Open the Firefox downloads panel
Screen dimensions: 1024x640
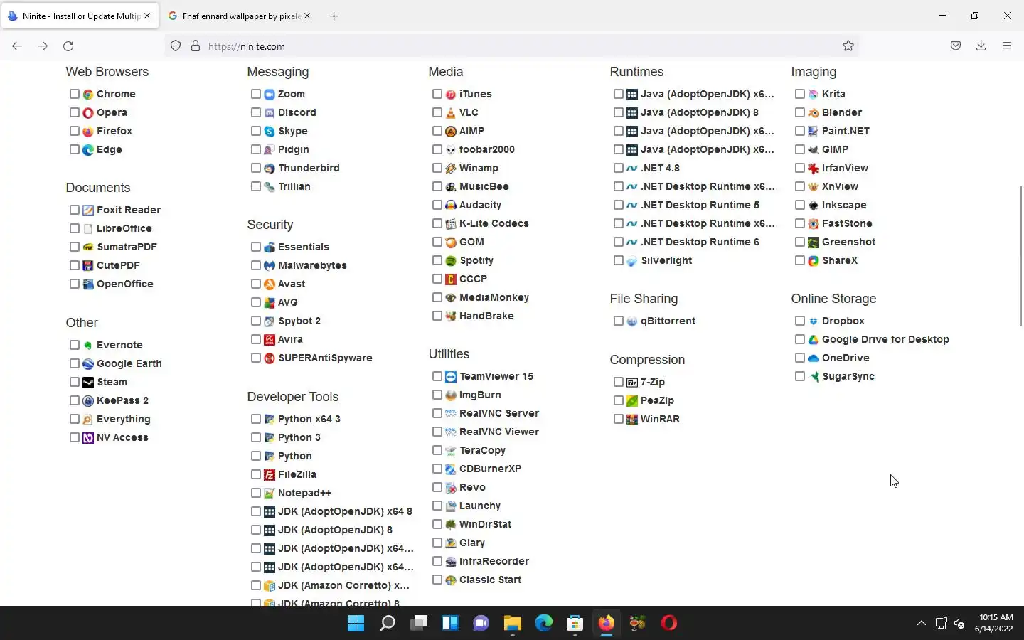pyautogui.click(x=981, y=46)
